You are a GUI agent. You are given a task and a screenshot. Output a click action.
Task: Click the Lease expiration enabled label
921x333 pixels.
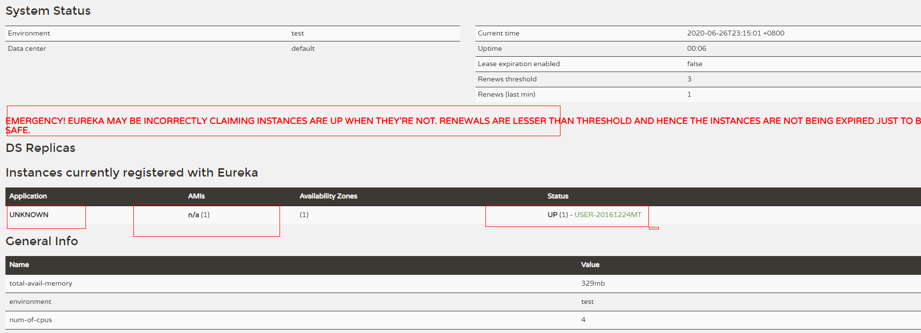point(519,64)
